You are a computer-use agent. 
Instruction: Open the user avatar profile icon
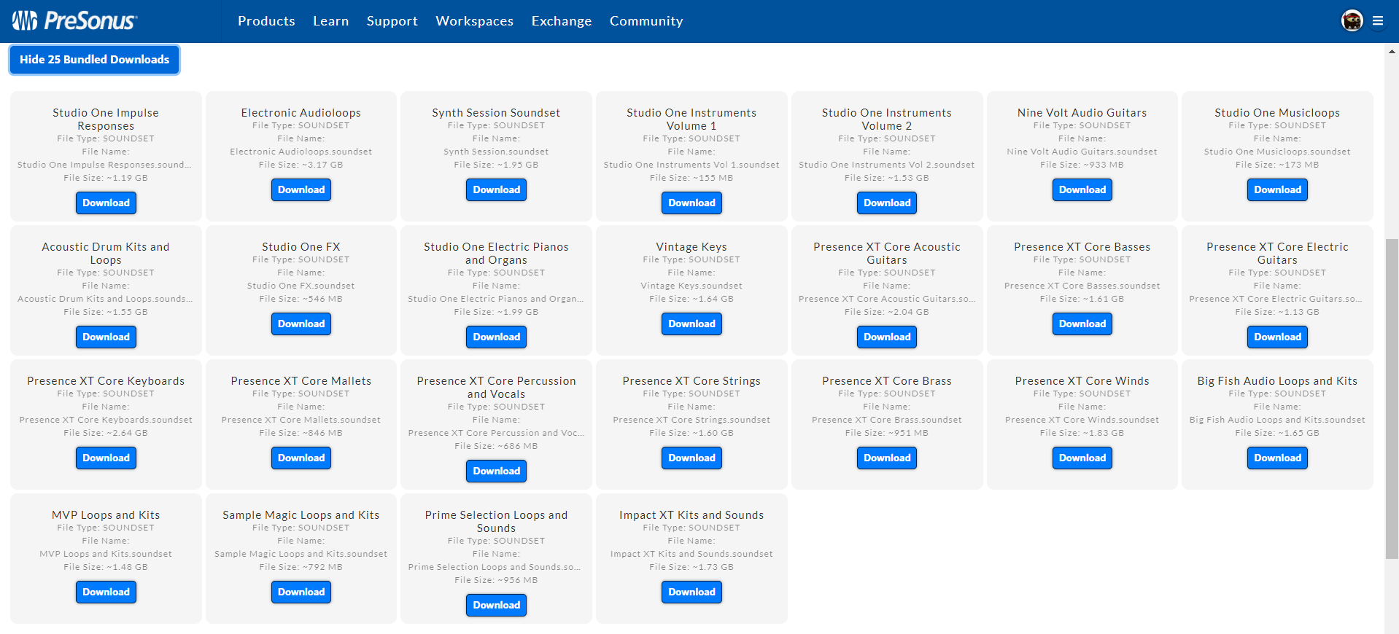click(1352, 21)
